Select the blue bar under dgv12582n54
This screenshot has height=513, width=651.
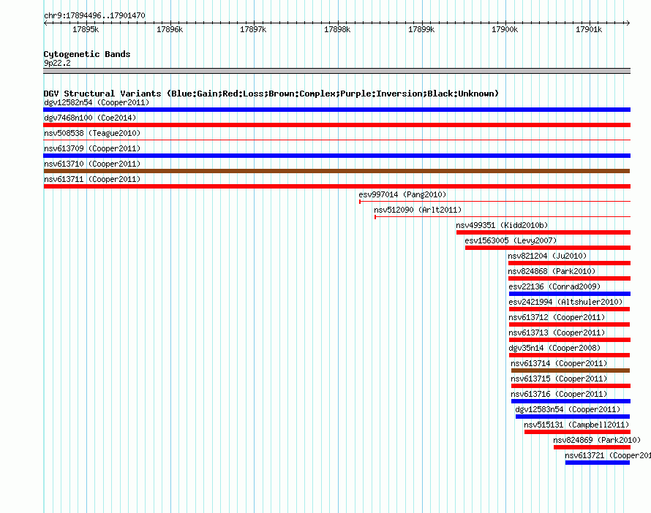(x=336, y=110)
